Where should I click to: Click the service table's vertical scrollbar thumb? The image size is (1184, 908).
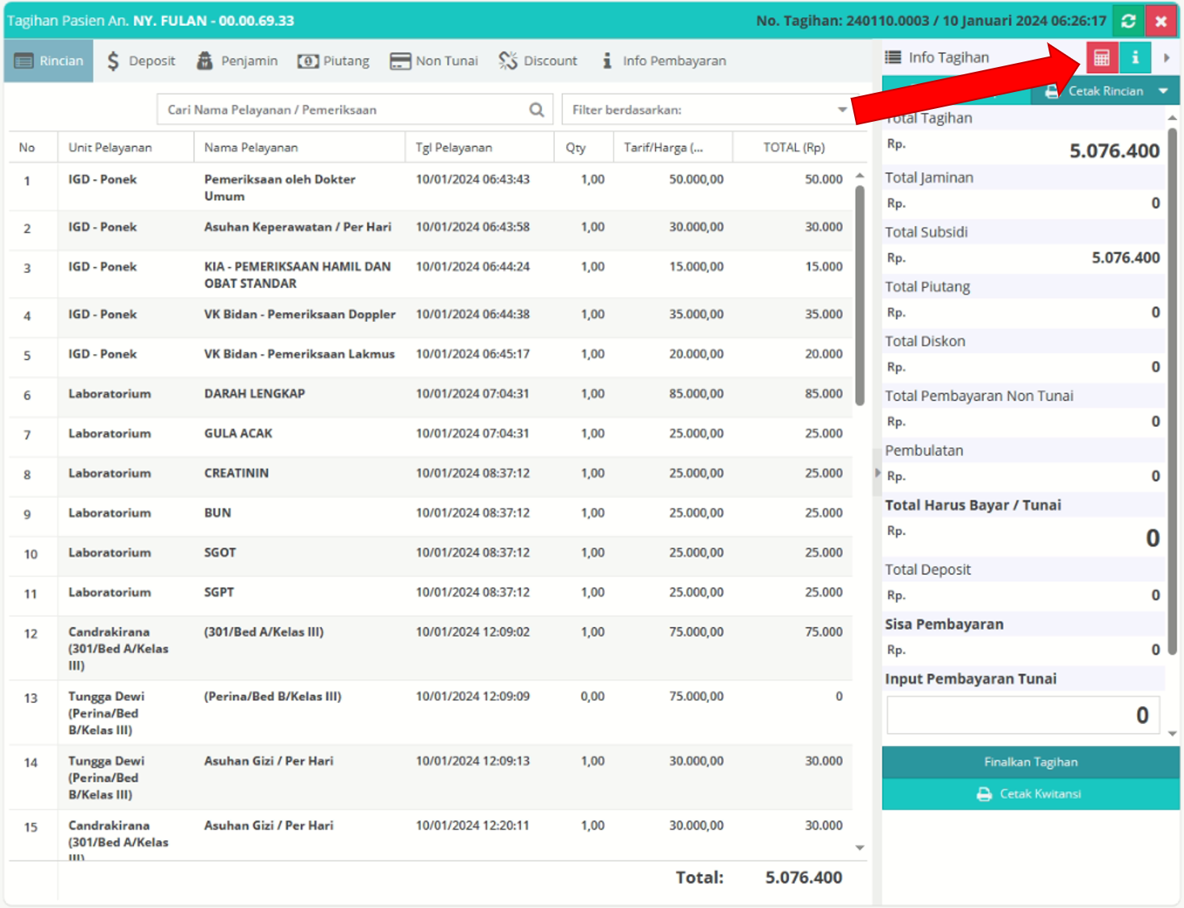pyautogui.click(x=860, y=295)
